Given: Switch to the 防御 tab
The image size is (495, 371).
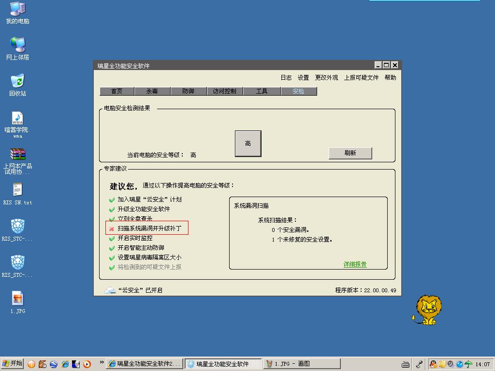Looking at the screenshot, I should pyautogui.click(x=189, y=91).
